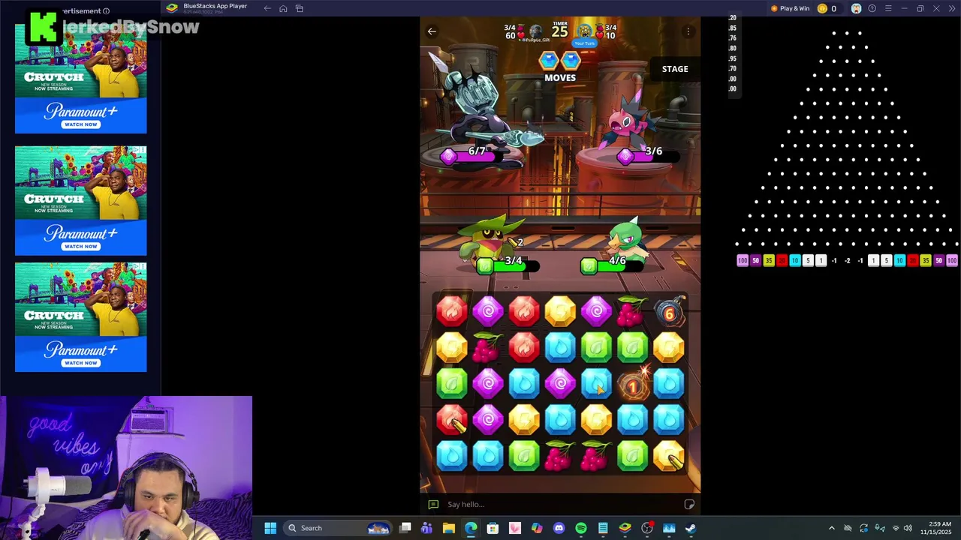The width and height of the screenshot is (961, 540).
Task: Tap the cherry gem in the second gem row
Action: pyautogui.click(x=488, y=347)
